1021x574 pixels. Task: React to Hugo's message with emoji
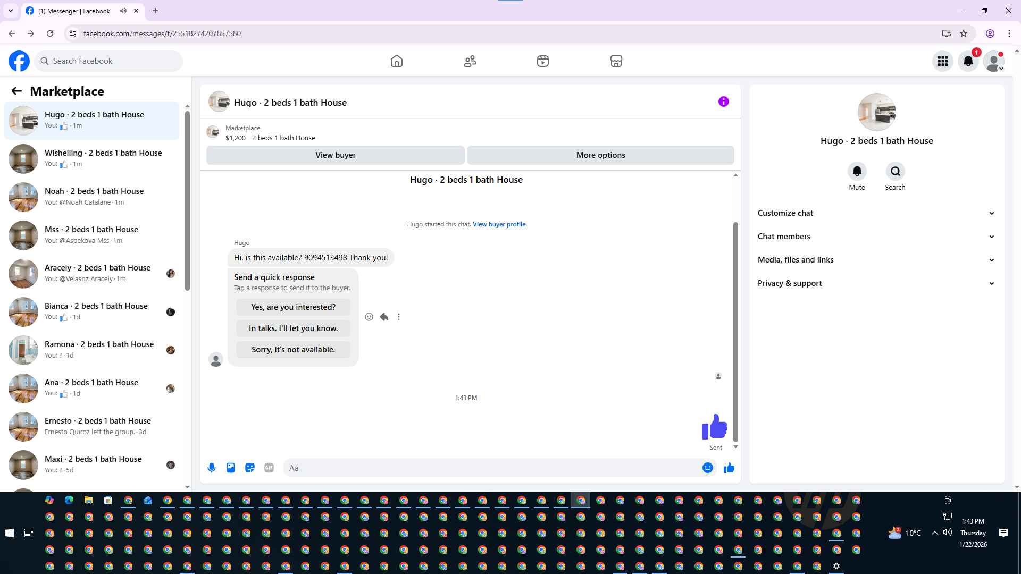click(x=369, y=317)
